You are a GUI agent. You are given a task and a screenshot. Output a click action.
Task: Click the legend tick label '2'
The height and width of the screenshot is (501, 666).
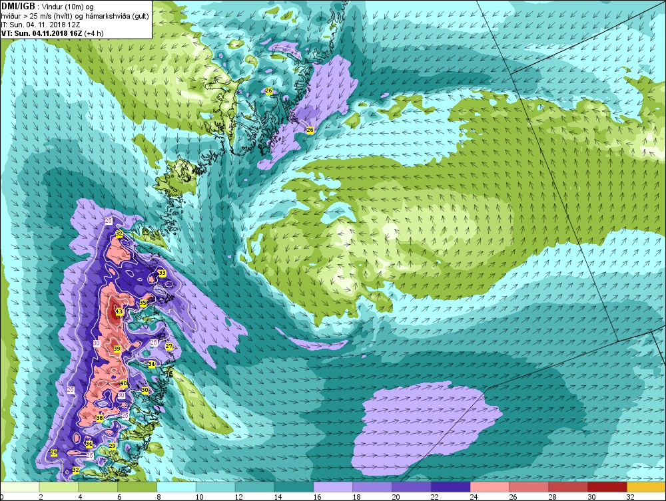41,497
